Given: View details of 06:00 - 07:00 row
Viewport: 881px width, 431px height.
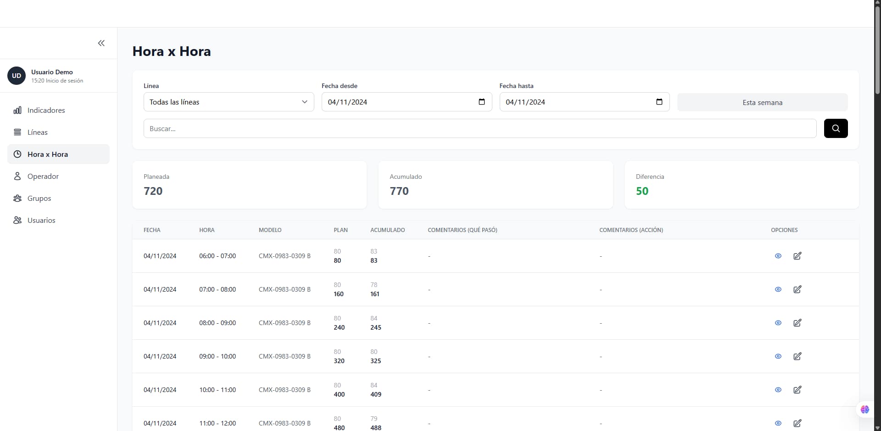Looking at the screenshot, I should coord(778,256).
